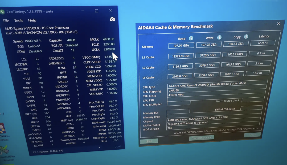The width and height of the screenshot is (287, 165).
Task: Minimize the ZenTimings window
Action: pyautogui.click(x=83, y=11)
